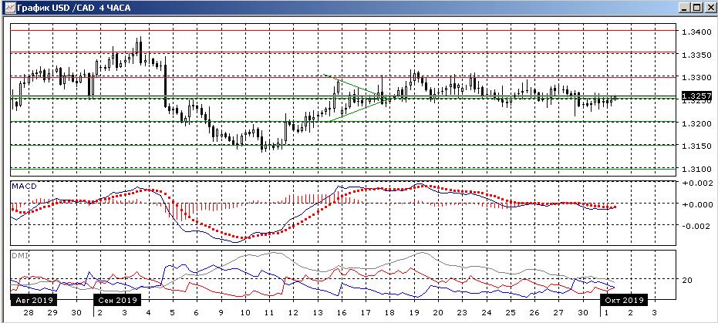Select the green triangle pattern on the chart
Image resolution: width=718 pixels, height=323 pixels.
351,98
